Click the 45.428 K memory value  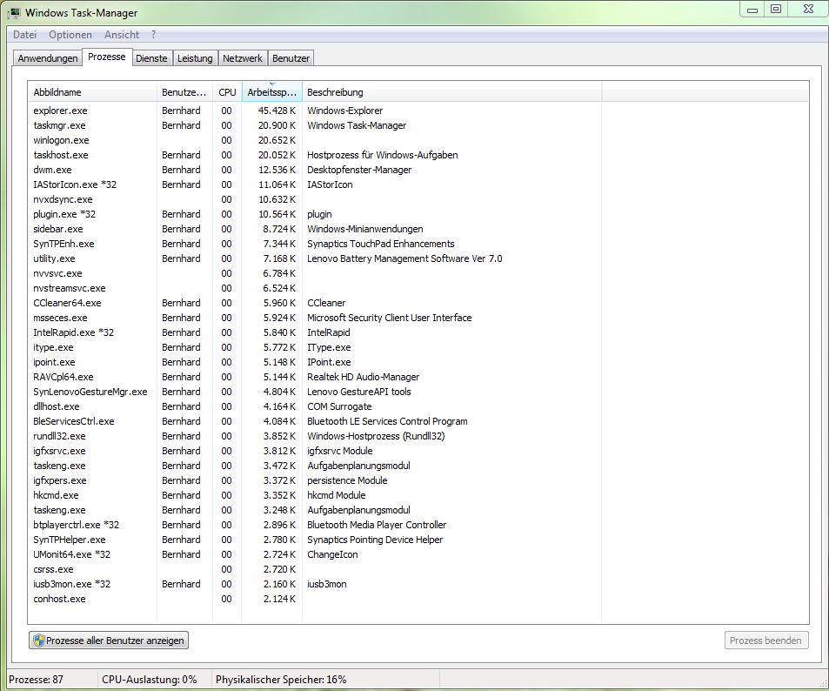[277, 111]
